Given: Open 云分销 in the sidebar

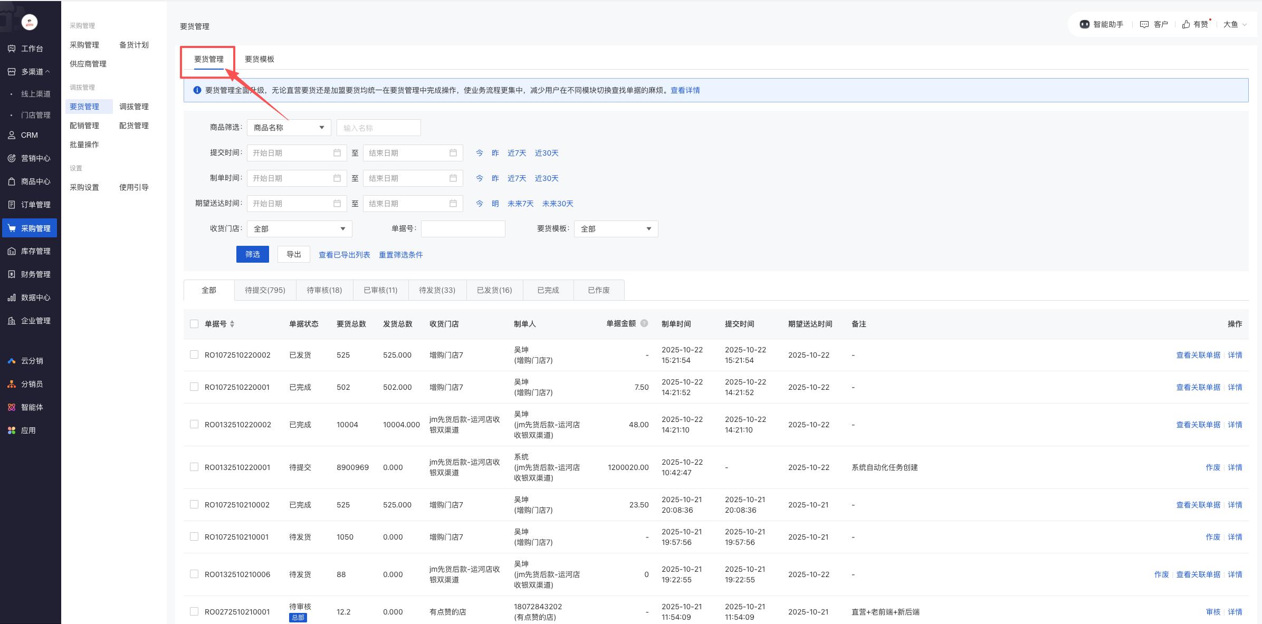Looking at the screenshot, I should [30, 361].
